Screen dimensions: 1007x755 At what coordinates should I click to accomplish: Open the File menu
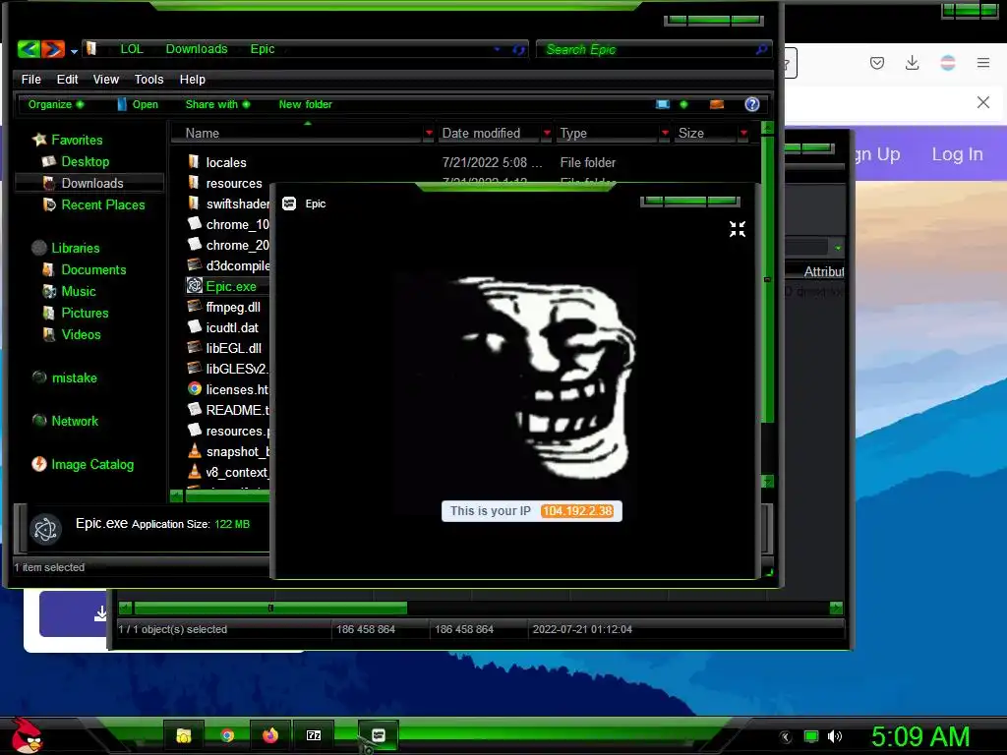coord(30,79)
